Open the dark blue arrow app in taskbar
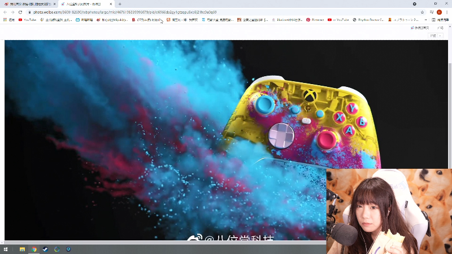 coord(68,249)
